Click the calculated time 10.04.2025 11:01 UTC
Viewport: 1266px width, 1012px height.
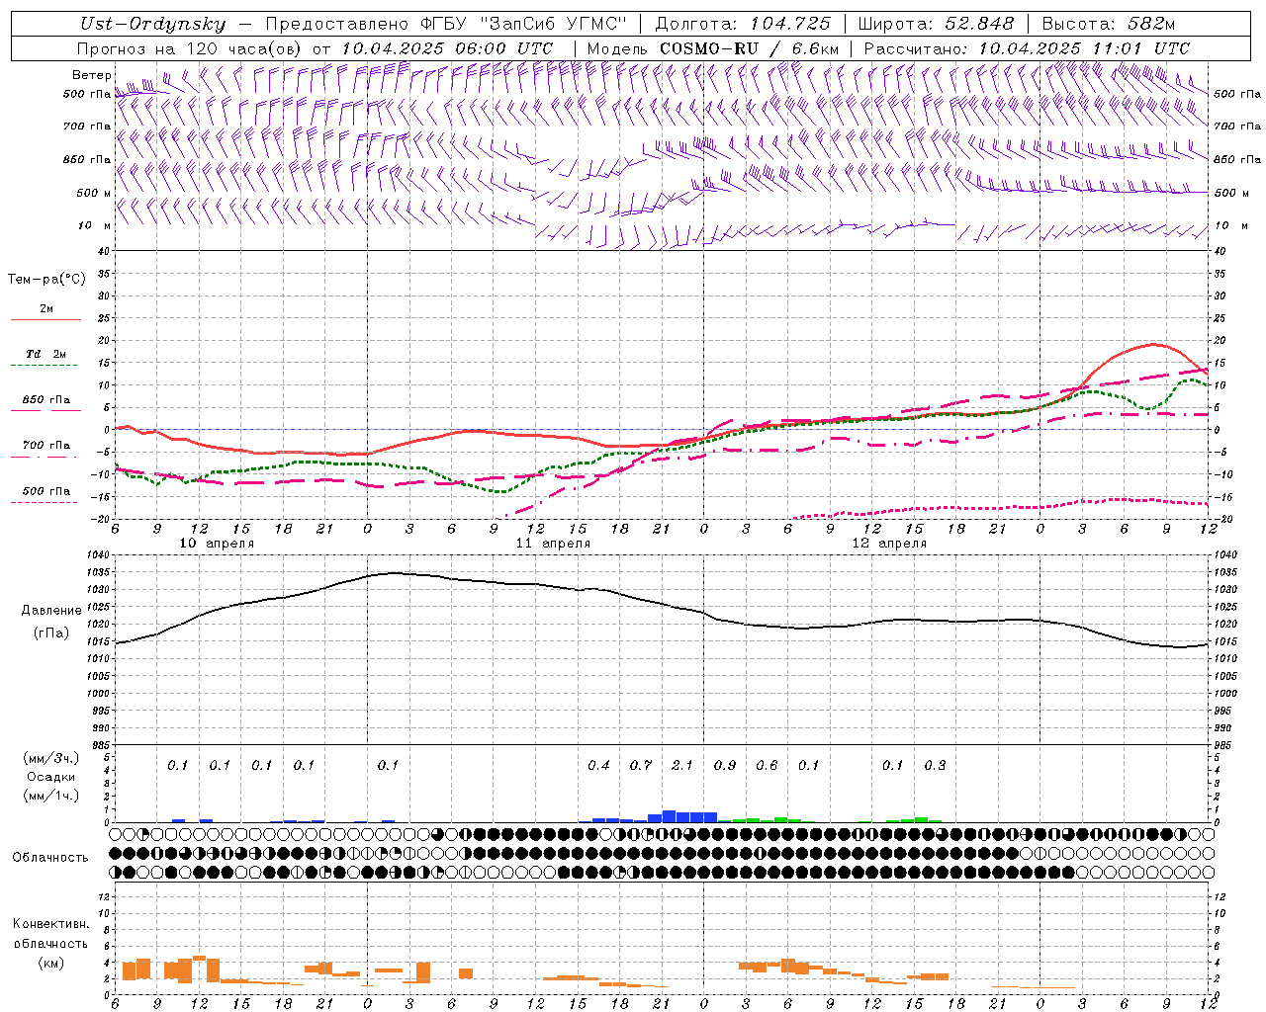click(1084, 47)
